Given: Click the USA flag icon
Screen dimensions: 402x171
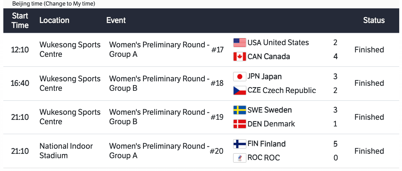Looking at the screenshot, I should tap(239, 43).
